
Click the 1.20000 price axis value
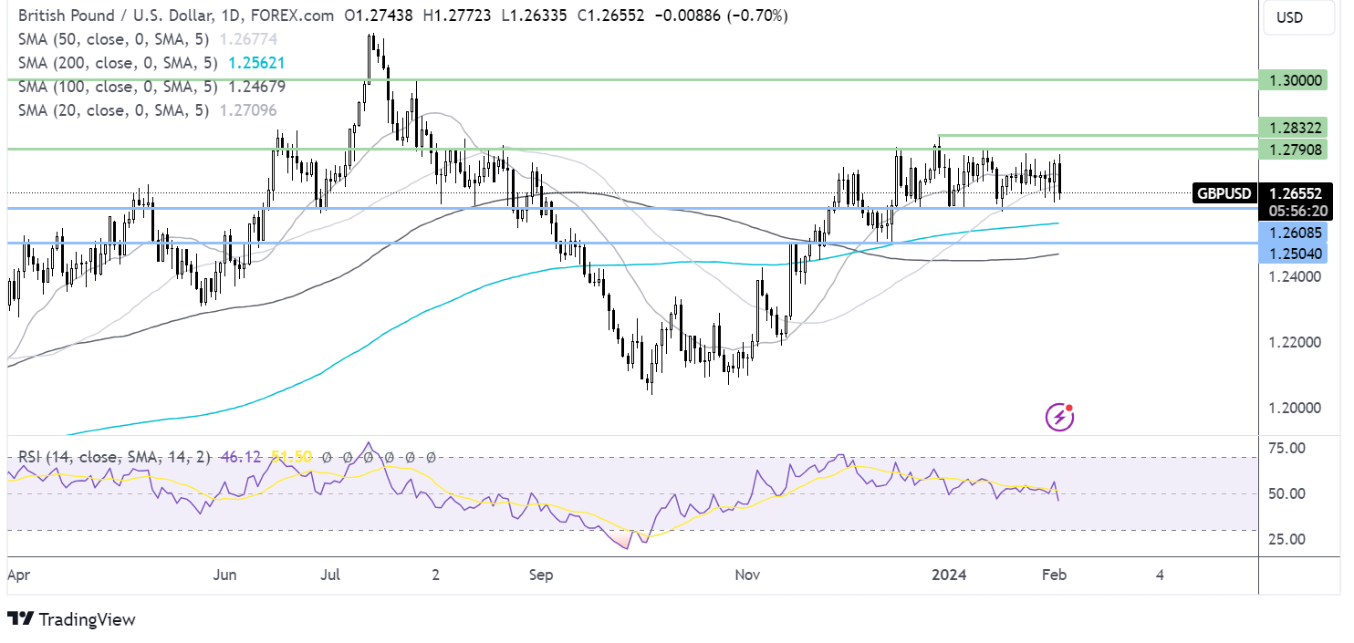point(1296,408)
